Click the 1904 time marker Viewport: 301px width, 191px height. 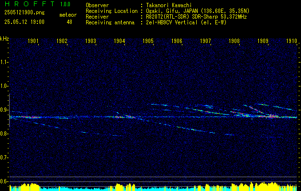click(120, 41)
